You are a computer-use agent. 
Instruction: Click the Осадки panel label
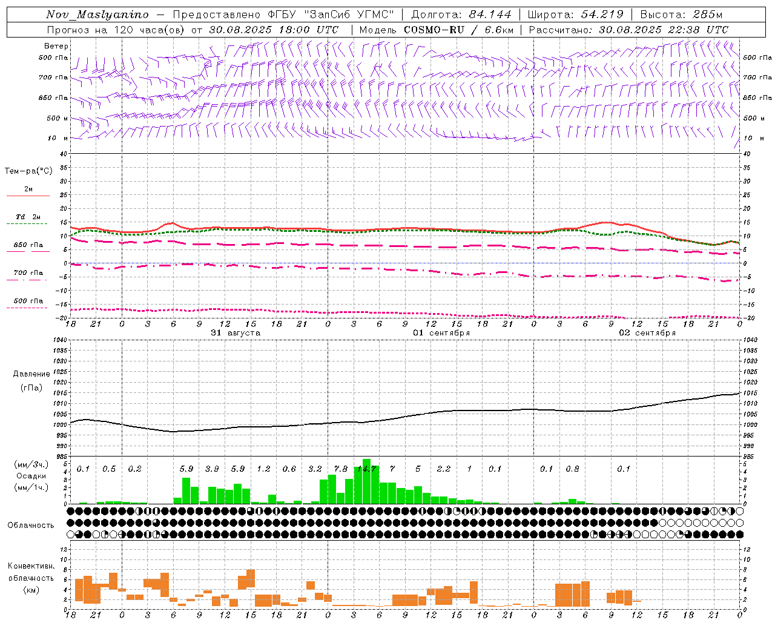pos(31,476)
